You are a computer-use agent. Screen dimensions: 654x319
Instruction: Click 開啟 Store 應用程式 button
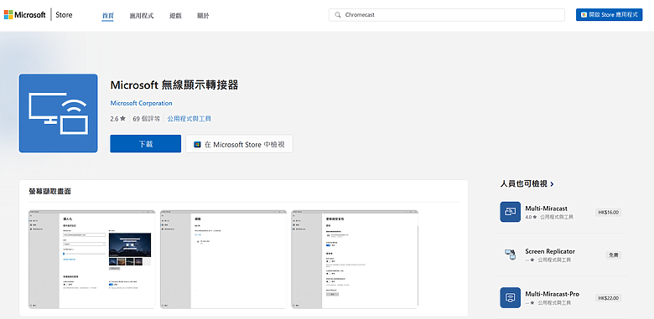tap(609, 14)
